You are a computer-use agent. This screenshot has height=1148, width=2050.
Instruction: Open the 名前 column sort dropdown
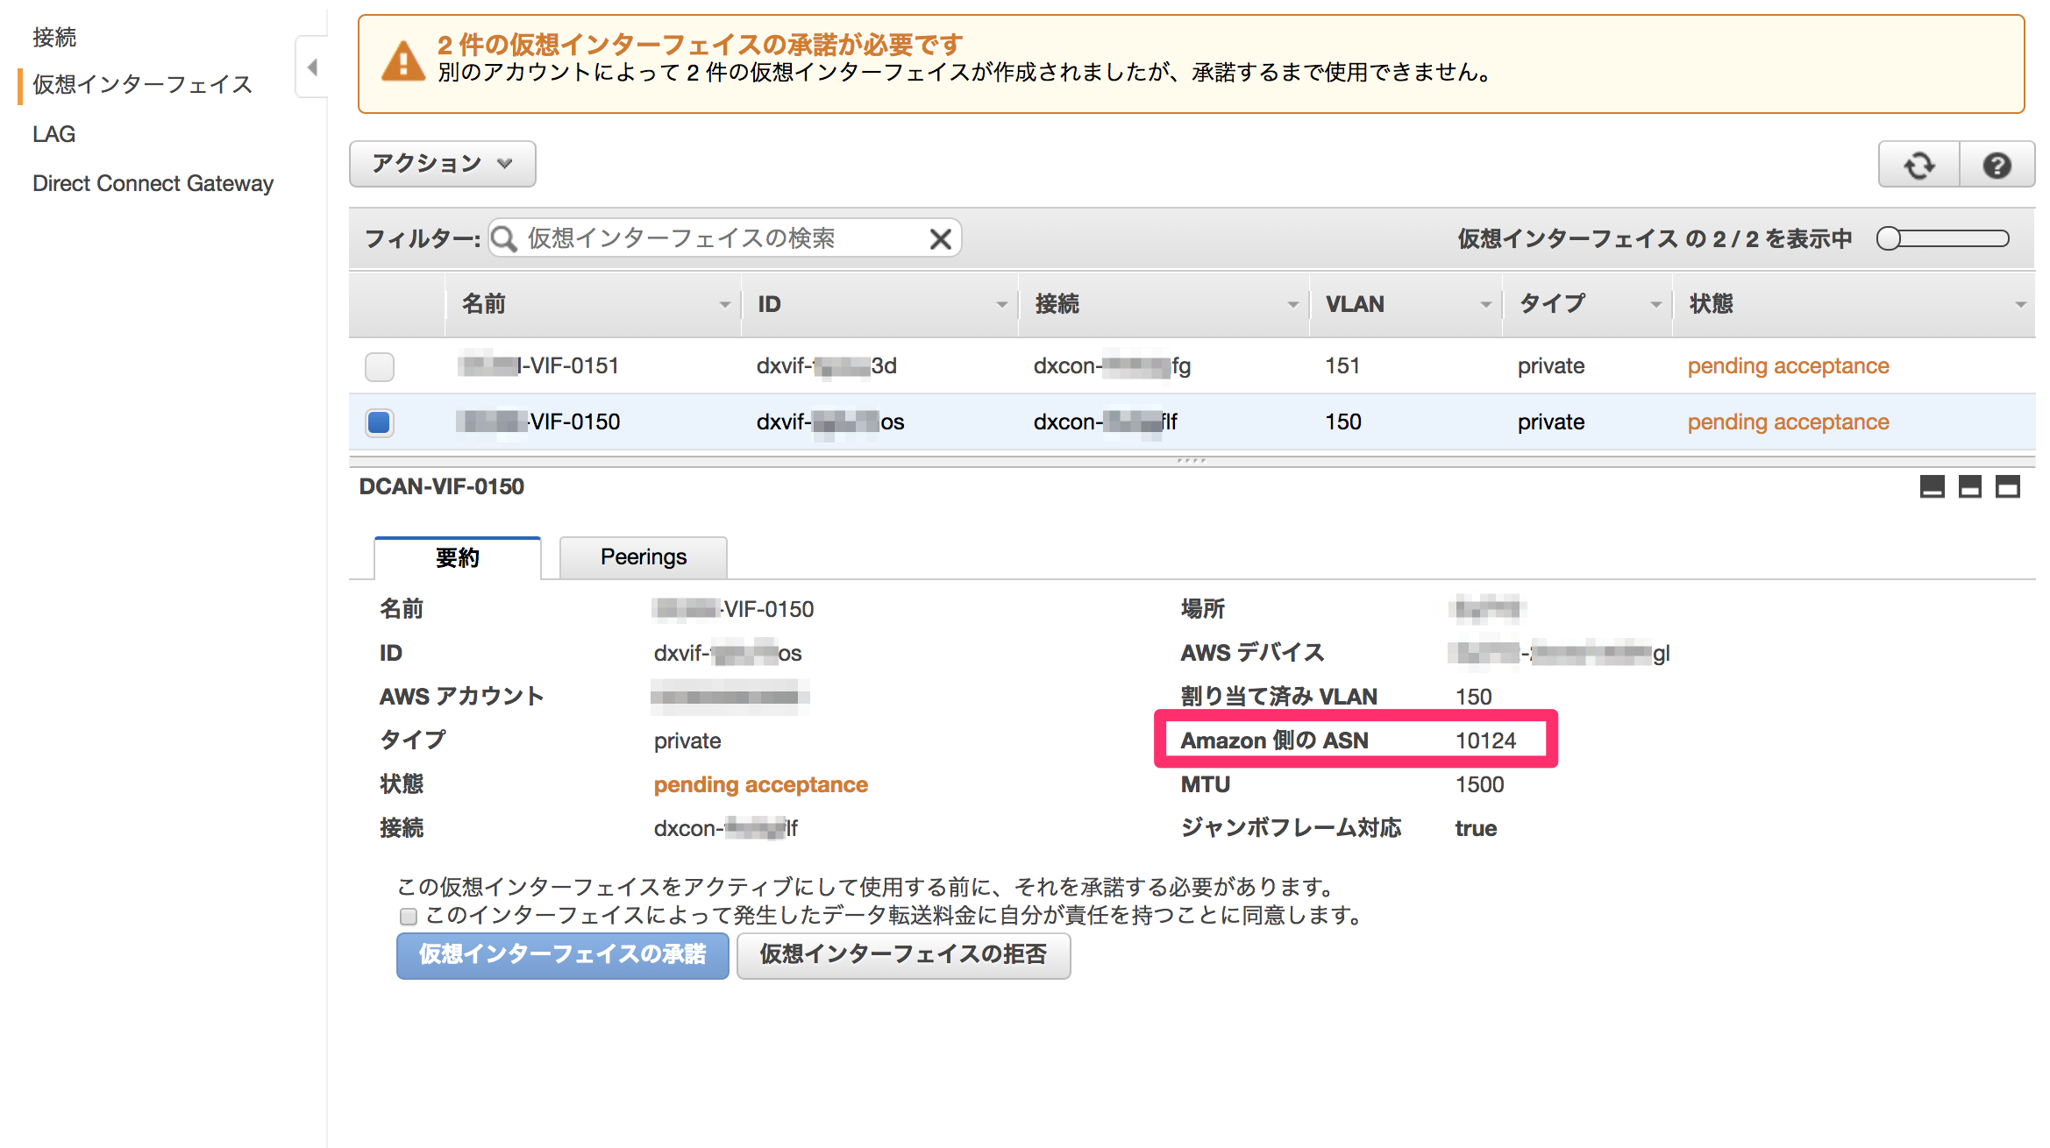725,305
